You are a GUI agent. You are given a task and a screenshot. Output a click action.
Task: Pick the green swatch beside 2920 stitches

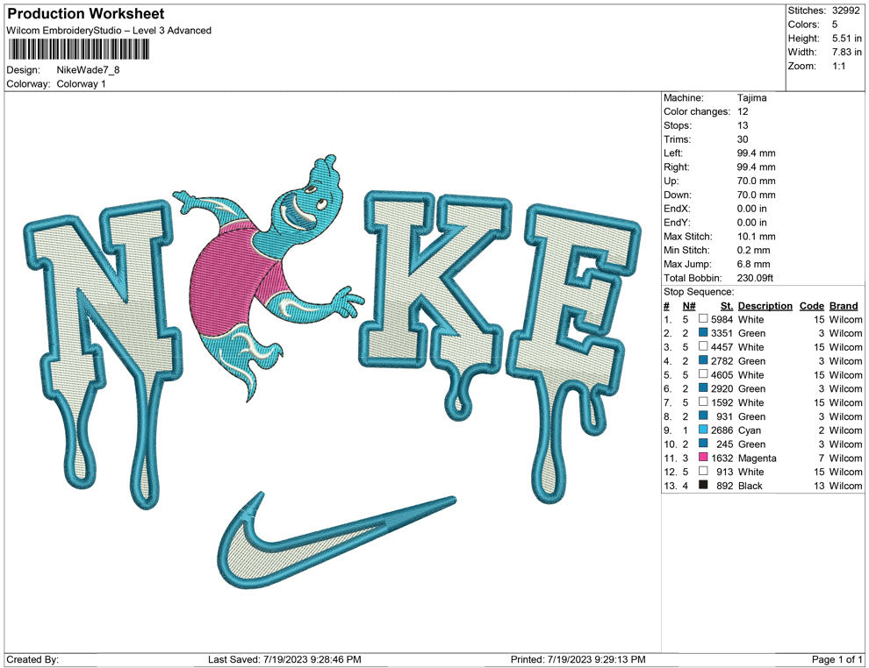point(703,388)
